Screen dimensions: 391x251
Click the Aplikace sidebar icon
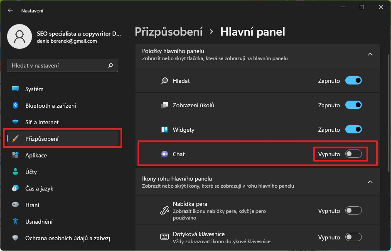click(15, 155)
